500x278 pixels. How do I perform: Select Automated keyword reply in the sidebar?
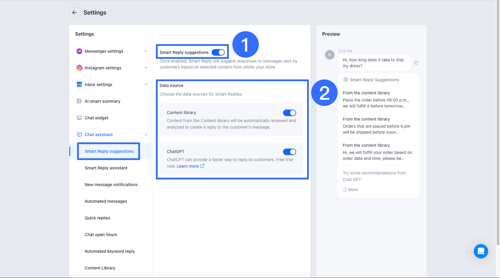pyautogui.click(x=109, y=251)
